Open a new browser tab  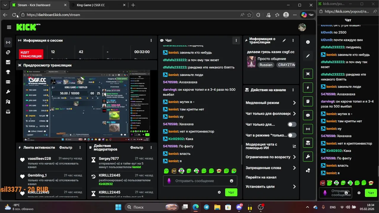[x=133, y=5]
